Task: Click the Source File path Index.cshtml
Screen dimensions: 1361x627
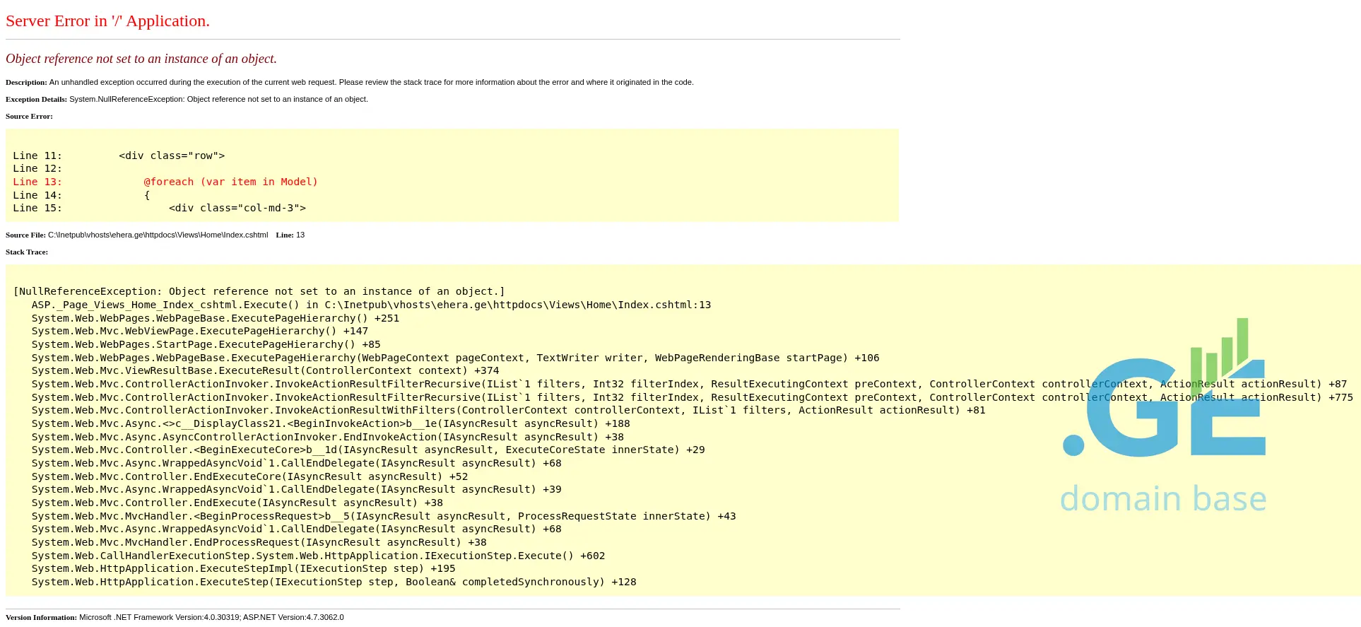Action: point(158,235)
